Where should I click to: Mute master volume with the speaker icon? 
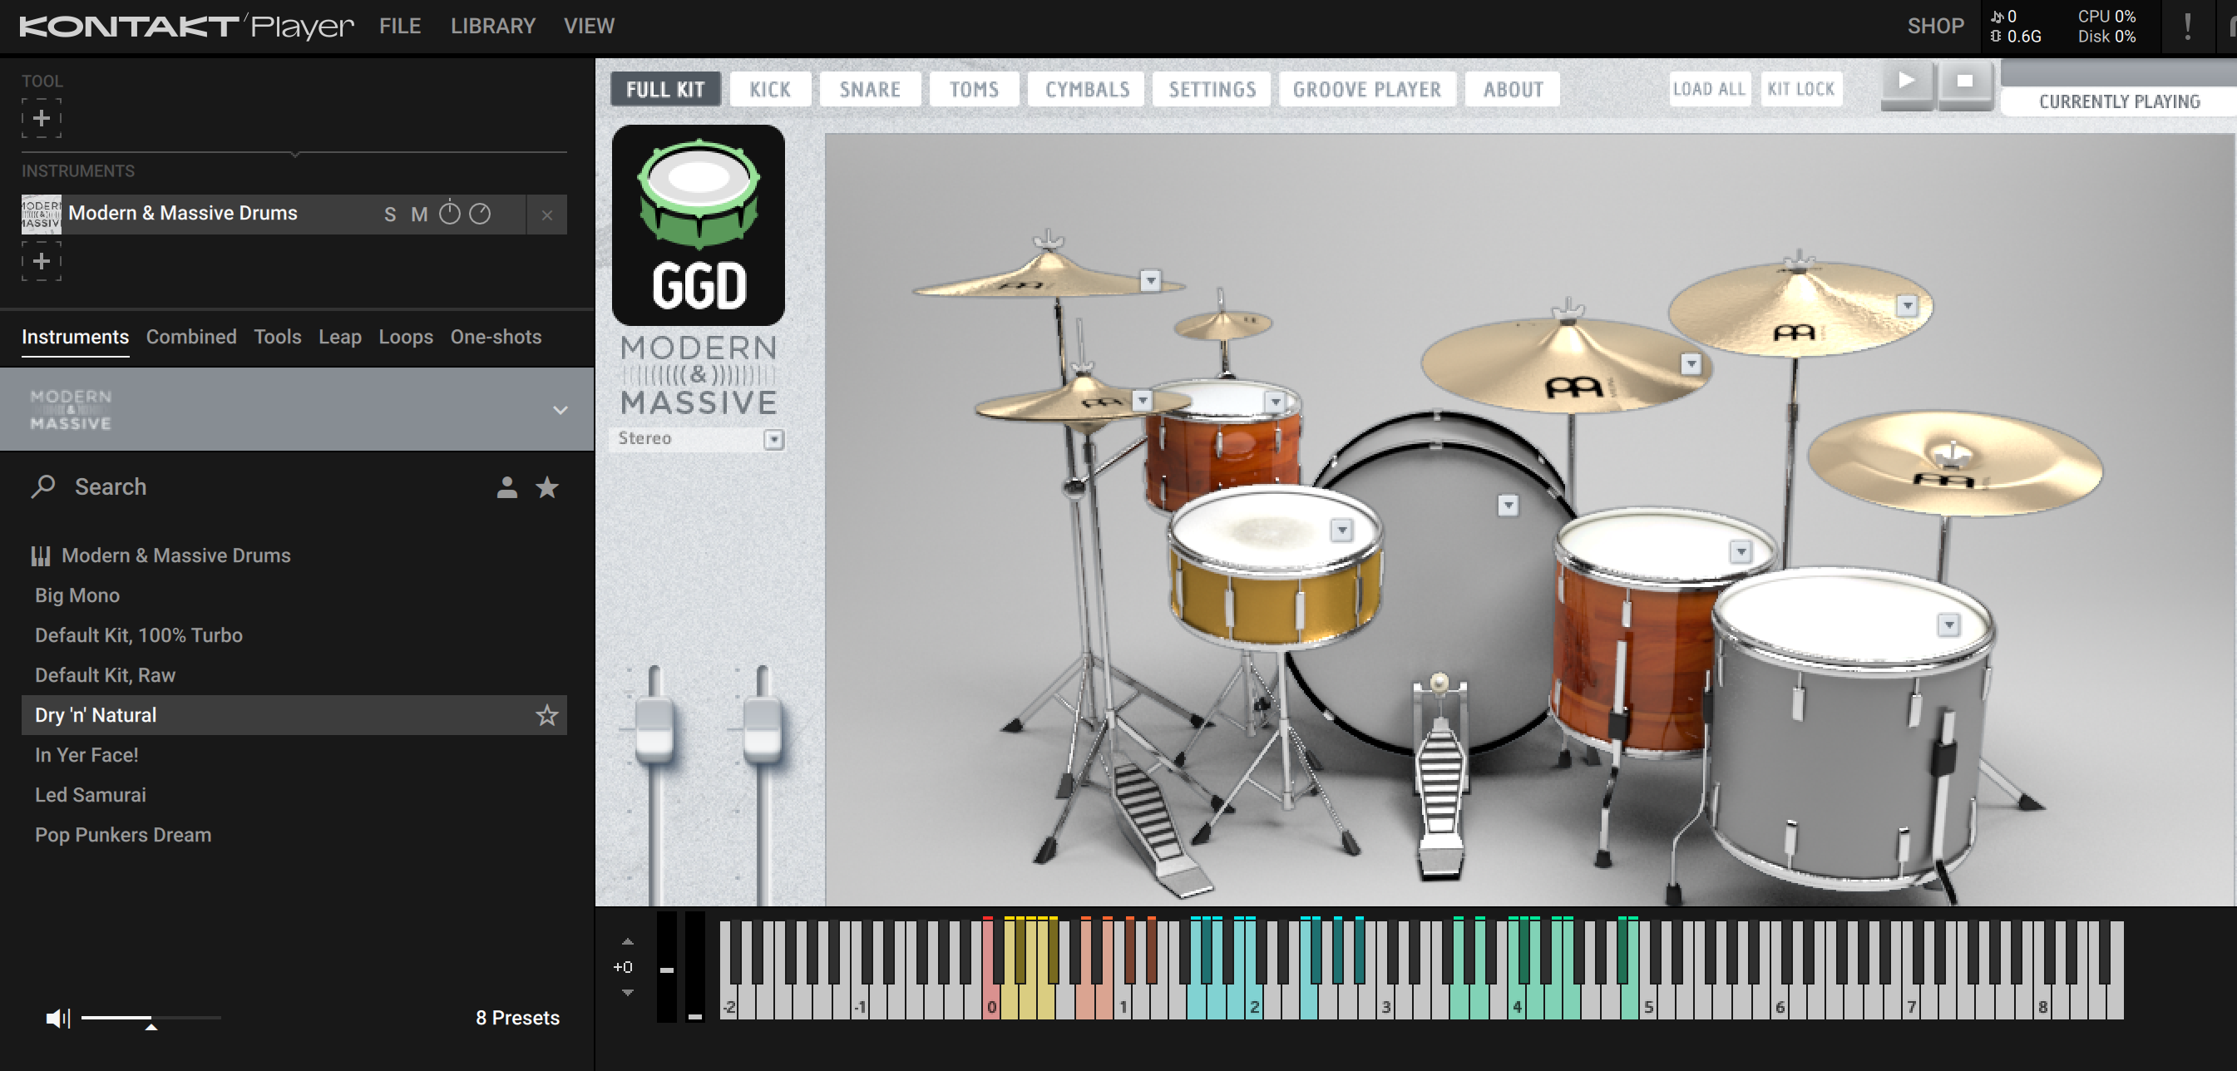pos(57,1018)
